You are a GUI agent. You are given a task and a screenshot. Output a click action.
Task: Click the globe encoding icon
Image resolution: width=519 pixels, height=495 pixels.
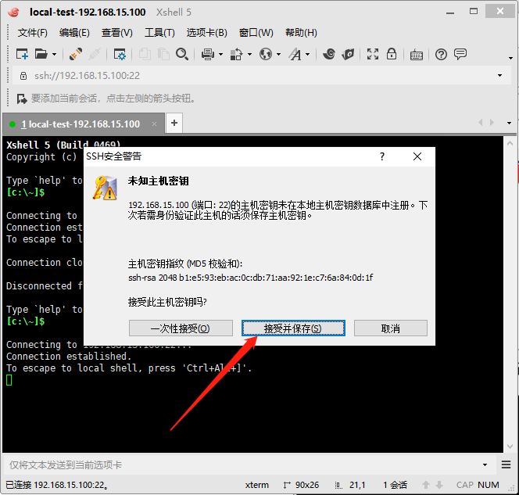266,54
